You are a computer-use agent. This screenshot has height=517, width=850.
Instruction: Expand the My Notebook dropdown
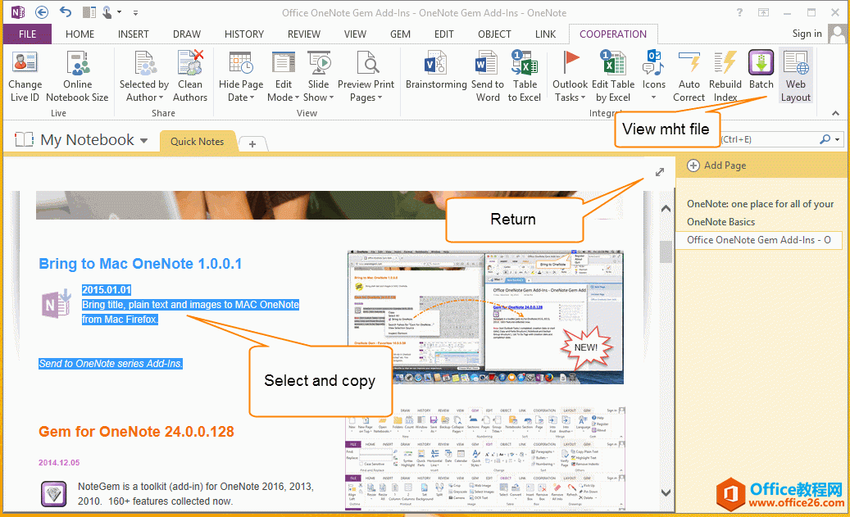pyautogui.click(x=143, y=141)
